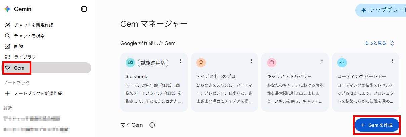Click the Gem を作成 button

[377, 125]
